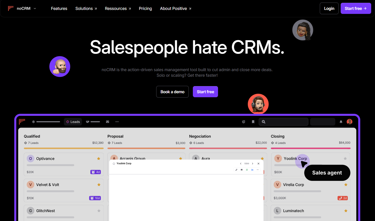
Task: Click the search field in the app preview
Action: [283, 122]
